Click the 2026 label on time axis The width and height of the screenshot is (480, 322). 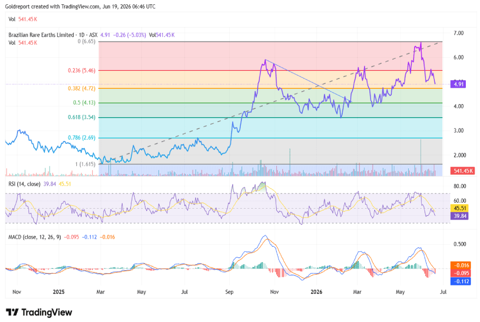coord(316,291)
